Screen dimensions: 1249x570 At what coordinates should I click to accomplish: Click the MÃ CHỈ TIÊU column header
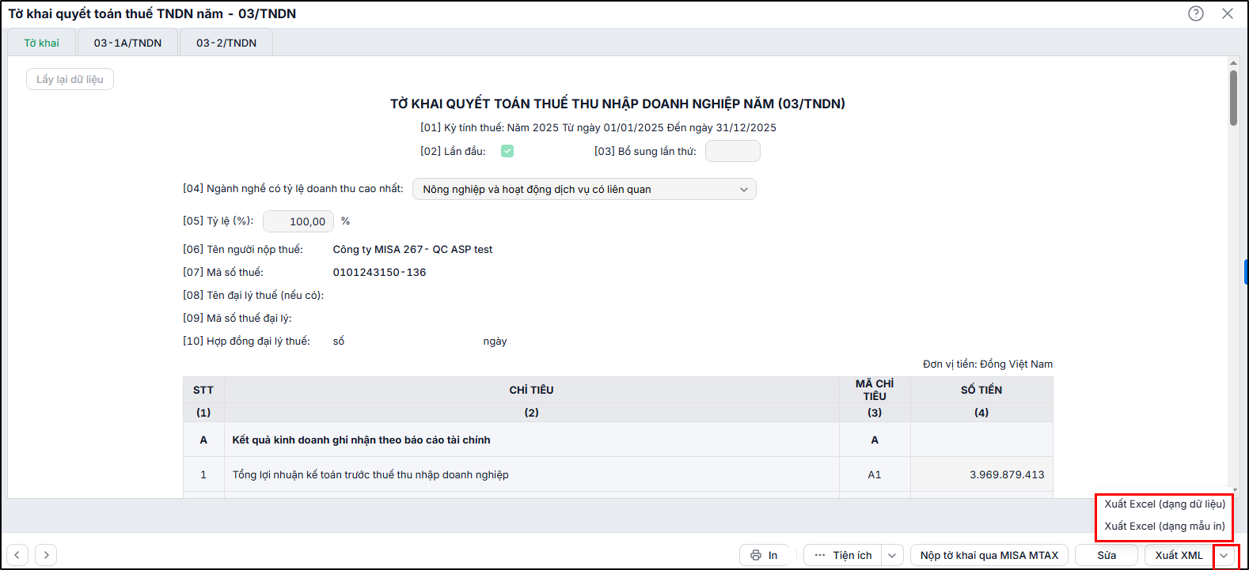point(875,390)
